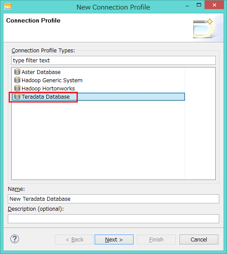Viewport: 227px width, 254px height.
Task: Minimize the New Connection Profile window
Action: [x=187, y=6]
